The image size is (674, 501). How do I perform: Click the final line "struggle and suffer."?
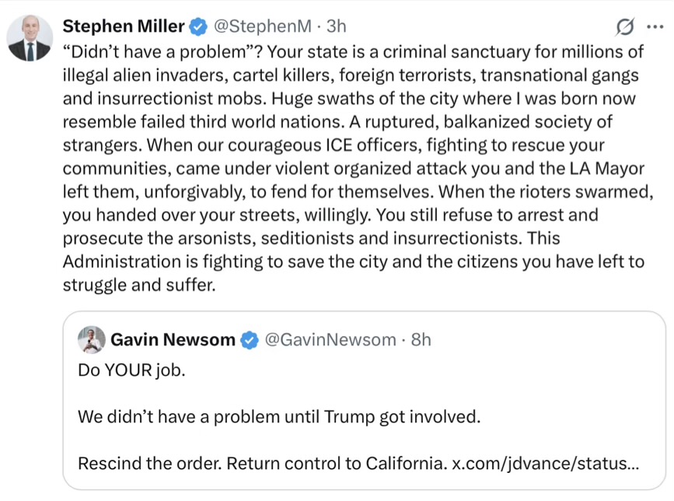(x=139, y=285)
